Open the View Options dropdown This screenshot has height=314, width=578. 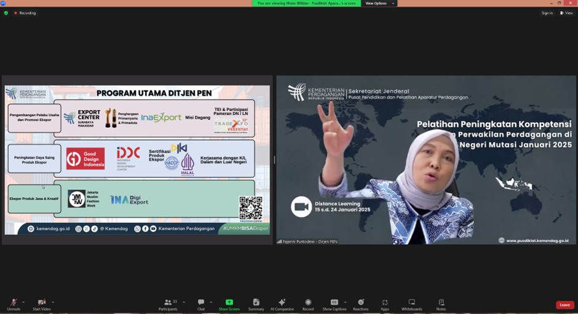point(379,3)
